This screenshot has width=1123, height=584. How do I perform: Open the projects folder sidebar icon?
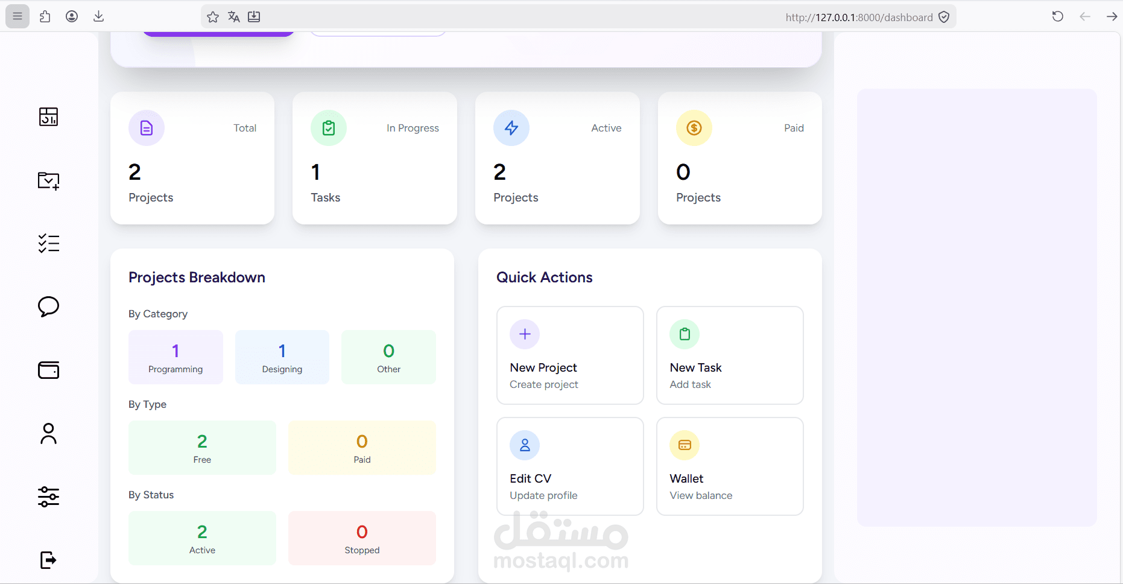[48, 180]
